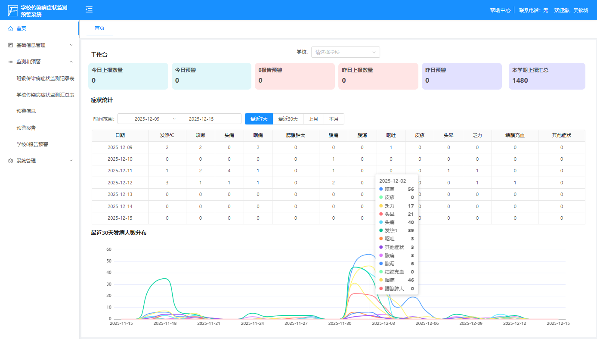Switch to the 最近30天 time range

tap(288, 119)
